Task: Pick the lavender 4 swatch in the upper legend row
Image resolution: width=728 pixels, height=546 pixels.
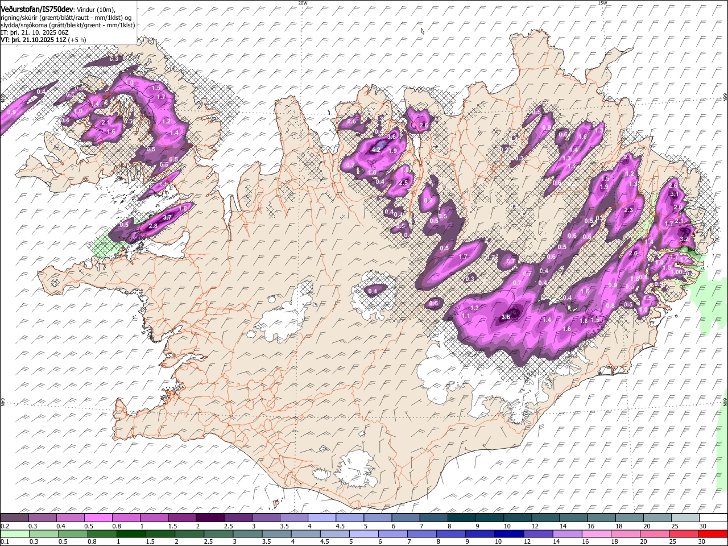Action: pyautogui.click(x=321, y=518)
